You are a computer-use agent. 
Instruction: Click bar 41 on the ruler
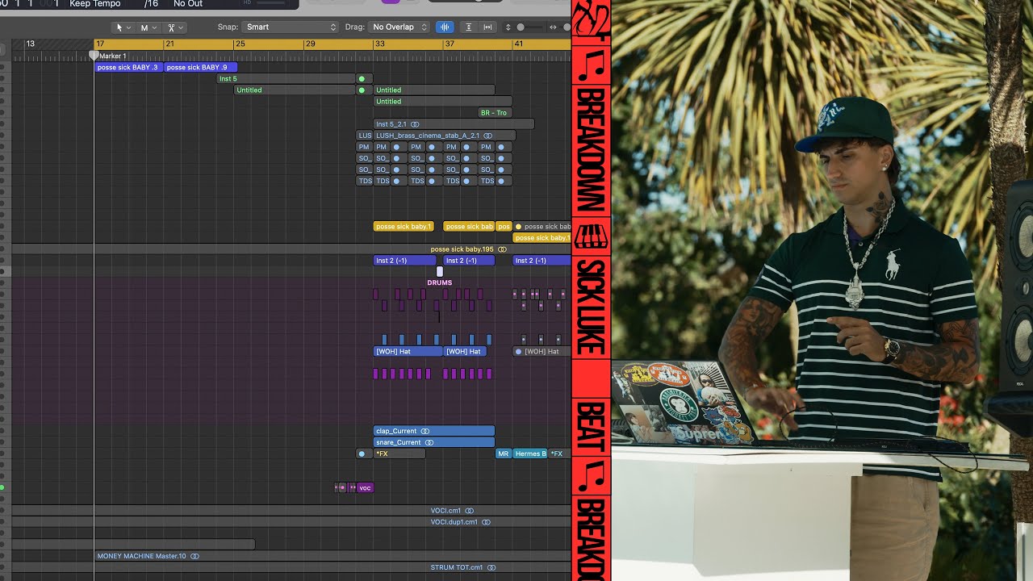(x=519, y=44)
